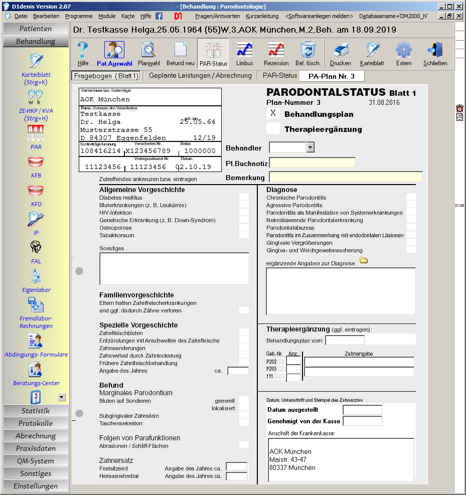
Task: Open the Planwahl tool
Action: click(148, 54)
